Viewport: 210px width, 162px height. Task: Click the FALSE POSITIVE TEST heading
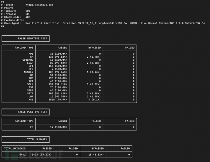click(33, 112)
